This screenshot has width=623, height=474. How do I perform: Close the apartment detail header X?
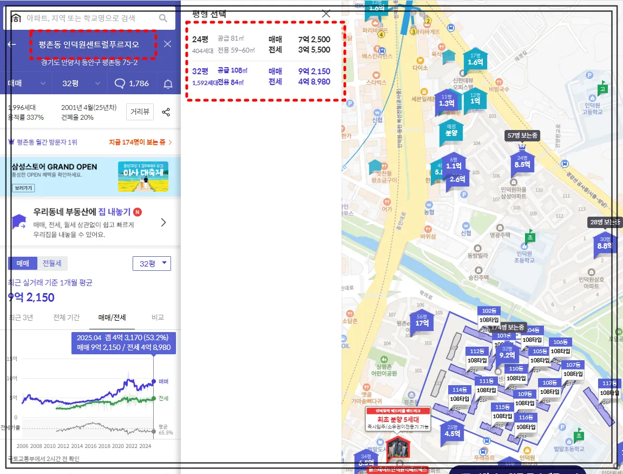point(167,44)
